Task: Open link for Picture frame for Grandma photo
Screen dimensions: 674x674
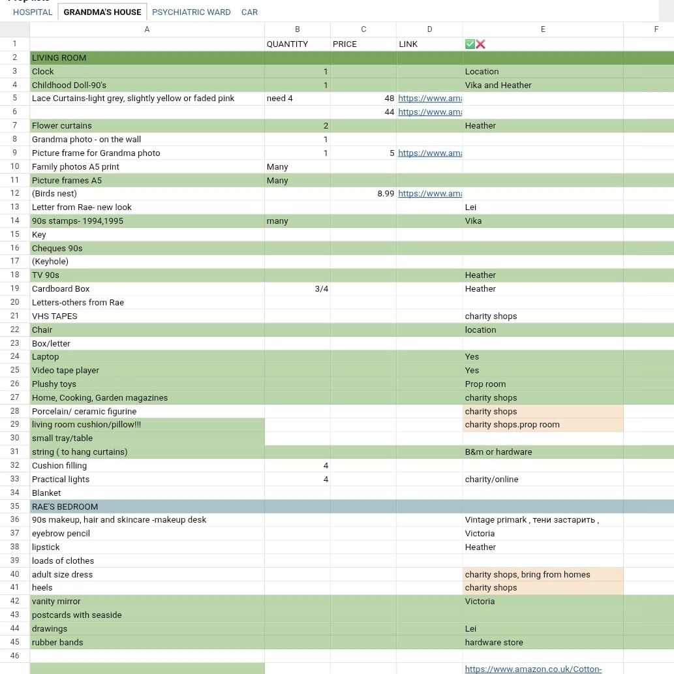Action: (430, 153)
